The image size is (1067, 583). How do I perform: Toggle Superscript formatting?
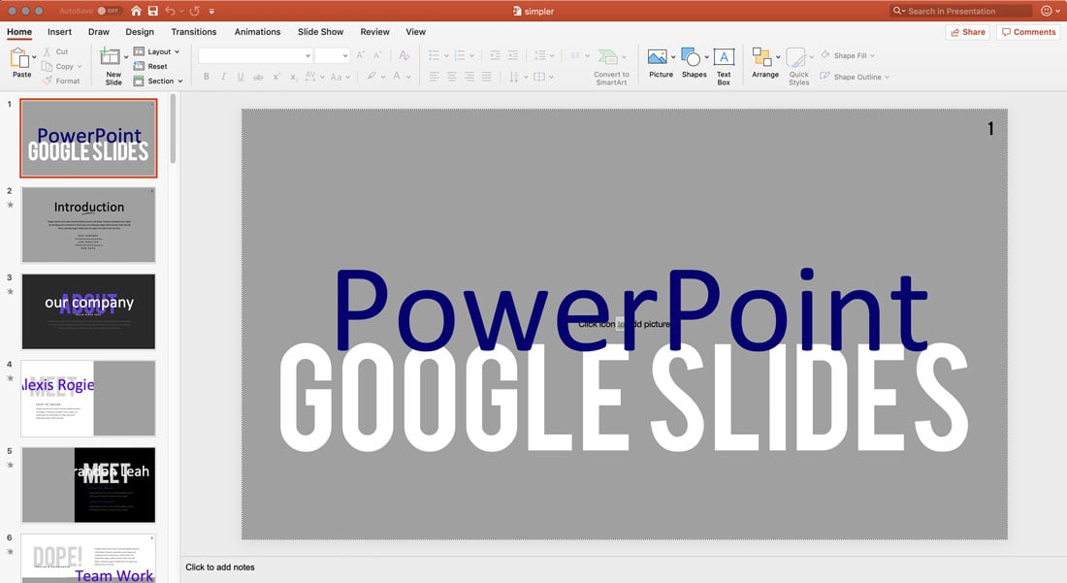[276, 77]
